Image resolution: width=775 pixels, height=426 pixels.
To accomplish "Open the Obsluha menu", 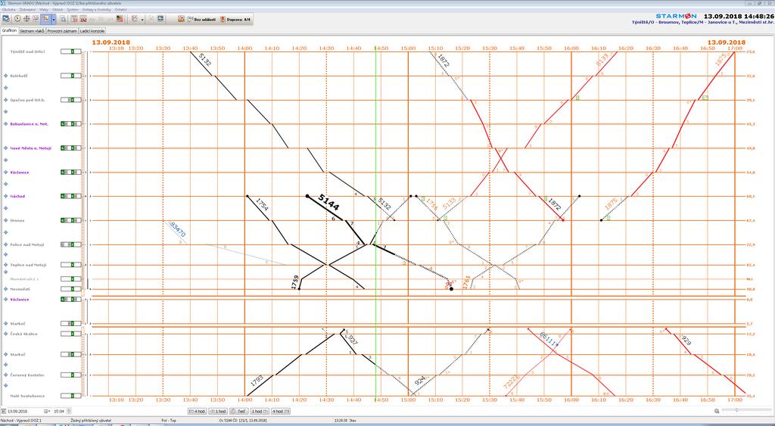I will point(8,9).
